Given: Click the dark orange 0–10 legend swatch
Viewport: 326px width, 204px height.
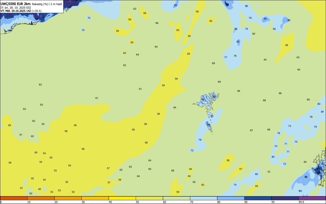Looking at the screenshot, I should [x=14, y=198].
